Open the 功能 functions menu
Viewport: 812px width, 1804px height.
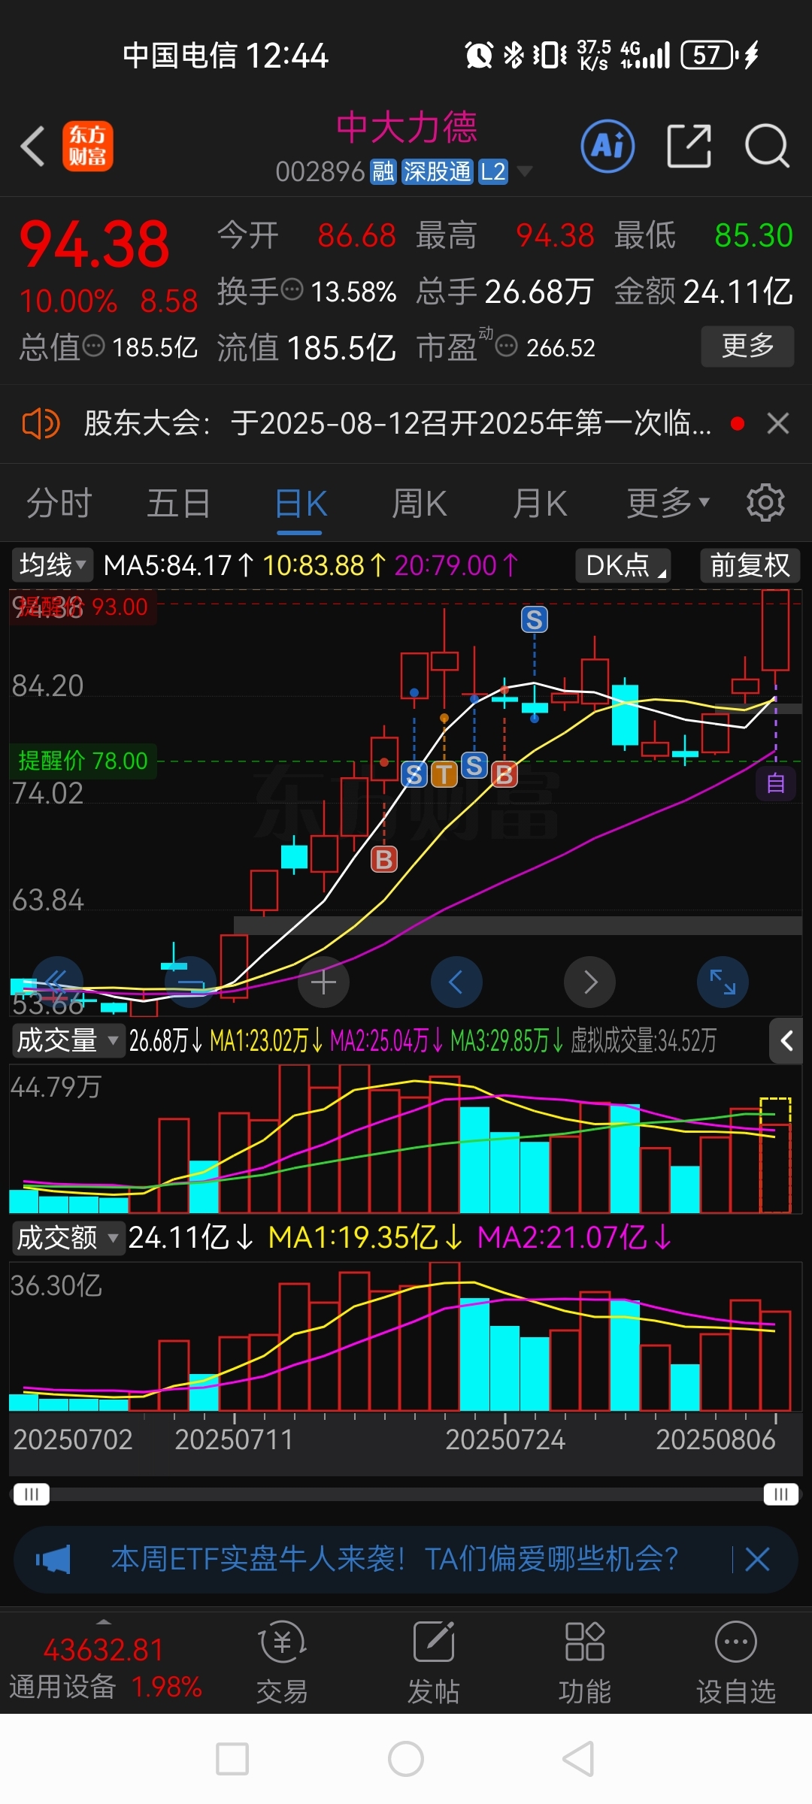(584, 1661)
